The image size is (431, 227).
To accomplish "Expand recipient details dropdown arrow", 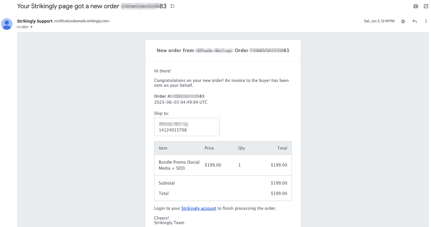I will pos(31,27).
